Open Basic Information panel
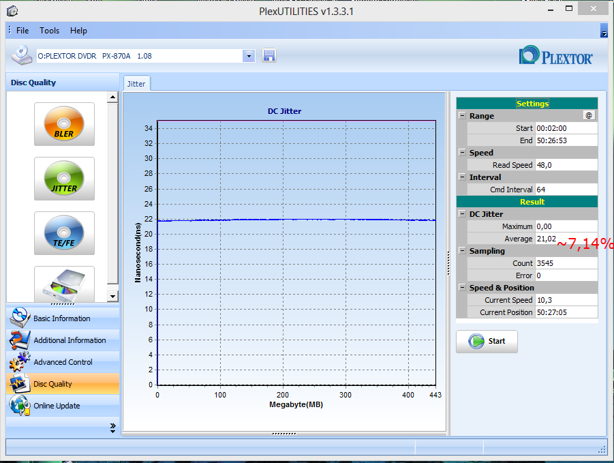The height and width of the screenshot is (463, 614). pyautogui.click(x=63, y=318)
